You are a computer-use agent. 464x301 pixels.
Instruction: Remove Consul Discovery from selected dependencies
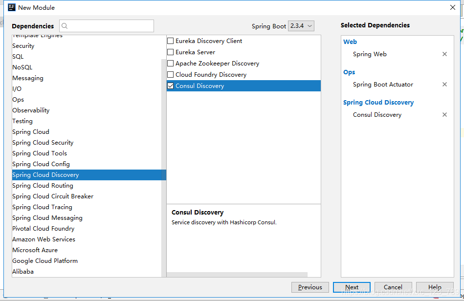[x=444, y=115]
